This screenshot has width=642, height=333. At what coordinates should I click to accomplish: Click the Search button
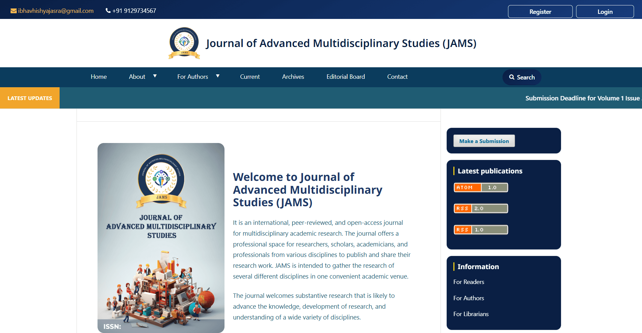(x=522, y=77)
